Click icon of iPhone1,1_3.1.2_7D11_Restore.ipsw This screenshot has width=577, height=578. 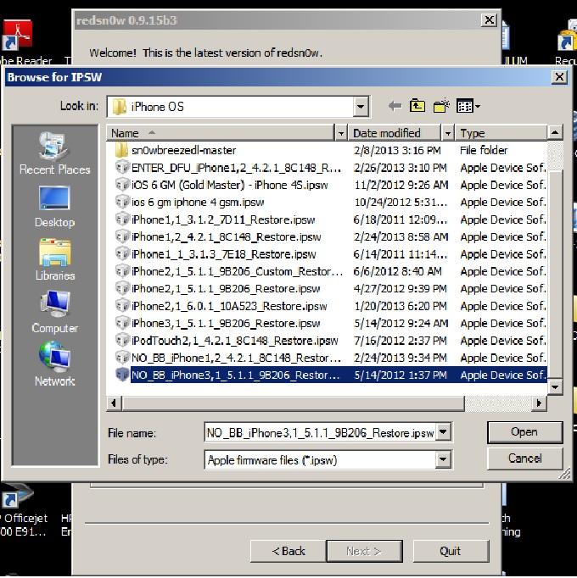point(122,219)
